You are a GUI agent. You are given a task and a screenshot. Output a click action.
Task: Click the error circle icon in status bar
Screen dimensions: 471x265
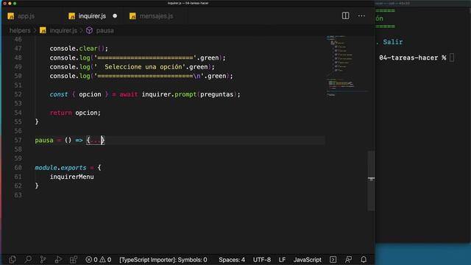88,259
